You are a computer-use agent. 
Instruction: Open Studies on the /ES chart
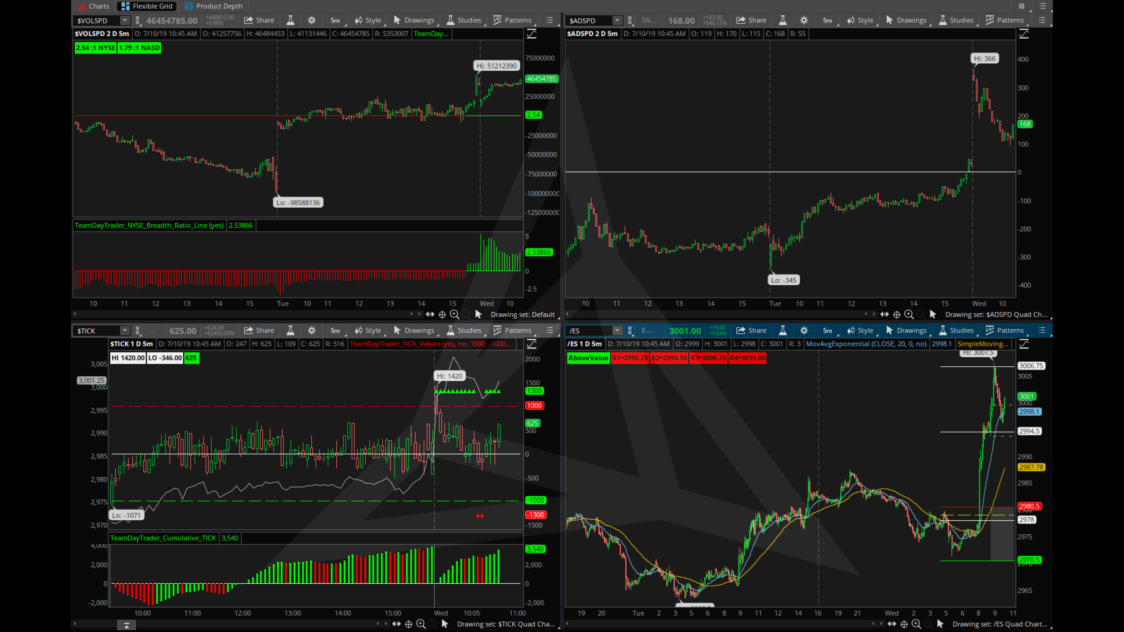957,330
